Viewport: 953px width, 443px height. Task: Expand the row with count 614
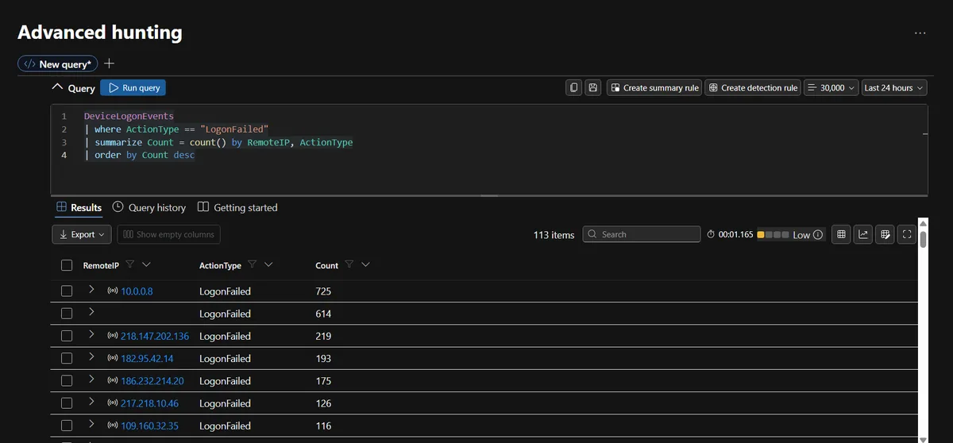point(92,313)
